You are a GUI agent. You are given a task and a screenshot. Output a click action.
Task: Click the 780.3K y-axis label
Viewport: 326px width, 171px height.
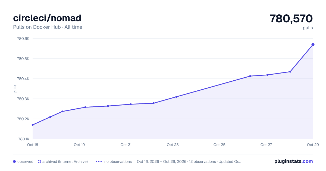coord(23,99)
